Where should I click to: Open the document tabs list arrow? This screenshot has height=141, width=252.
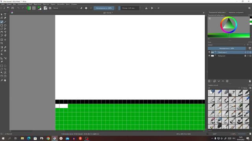204,13
